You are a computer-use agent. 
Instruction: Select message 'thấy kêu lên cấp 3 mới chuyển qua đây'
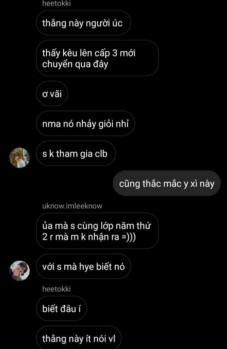(x=97, y=58)
